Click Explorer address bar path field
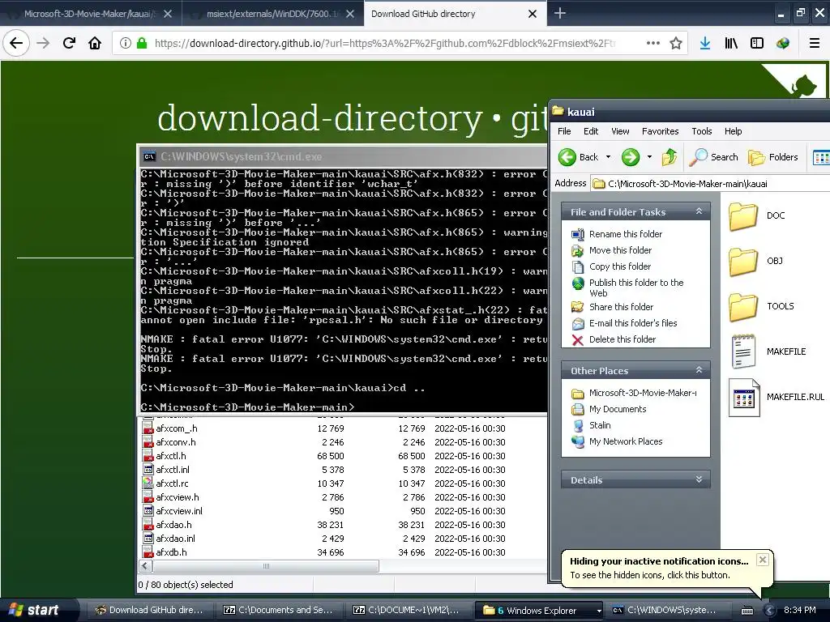 [709, 184]
